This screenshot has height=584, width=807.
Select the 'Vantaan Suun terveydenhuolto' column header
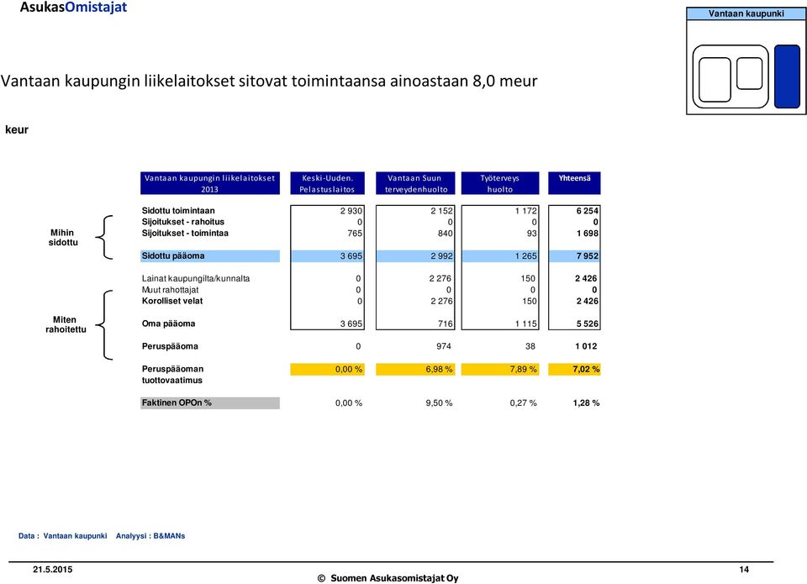point(416,183)
